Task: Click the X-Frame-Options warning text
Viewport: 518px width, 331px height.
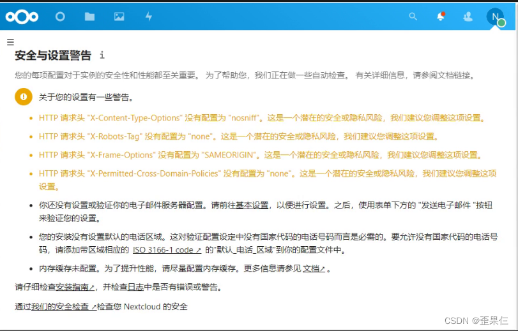Action: (x=261, y=155)
